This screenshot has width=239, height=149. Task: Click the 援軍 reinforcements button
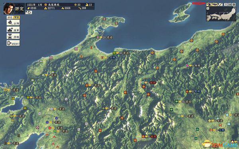[x=13, y=29]
